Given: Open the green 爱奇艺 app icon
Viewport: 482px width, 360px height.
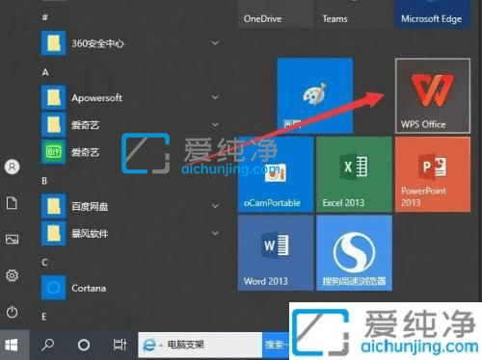Looking at the screenshot, I should (54, 152).
